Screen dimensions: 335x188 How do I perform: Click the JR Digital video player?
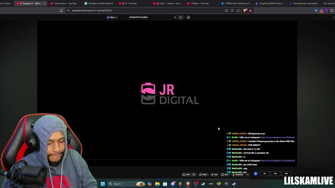(x=167, y=93)
